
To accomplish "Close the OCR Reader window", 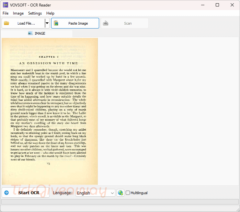I will (232, 5).
